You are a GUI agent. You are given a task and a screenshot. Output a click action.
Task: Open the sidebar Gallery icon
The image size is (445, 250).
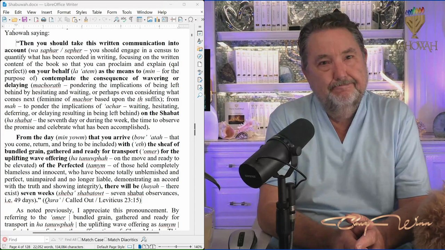point(200,49)
